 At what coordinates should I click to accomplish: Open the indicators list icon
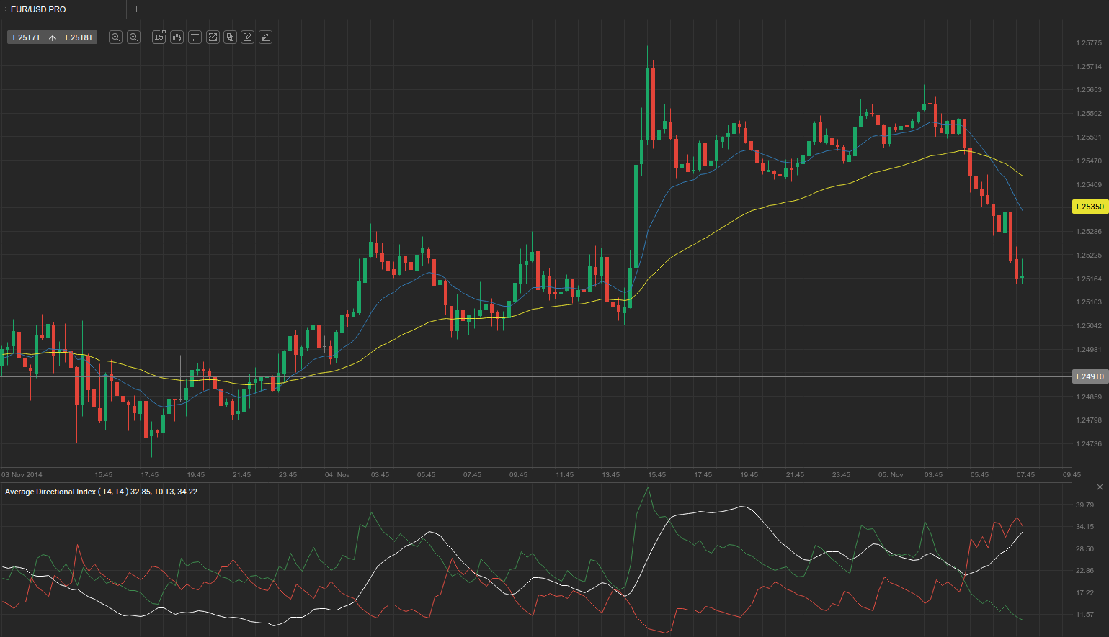(x=213, y=37)
